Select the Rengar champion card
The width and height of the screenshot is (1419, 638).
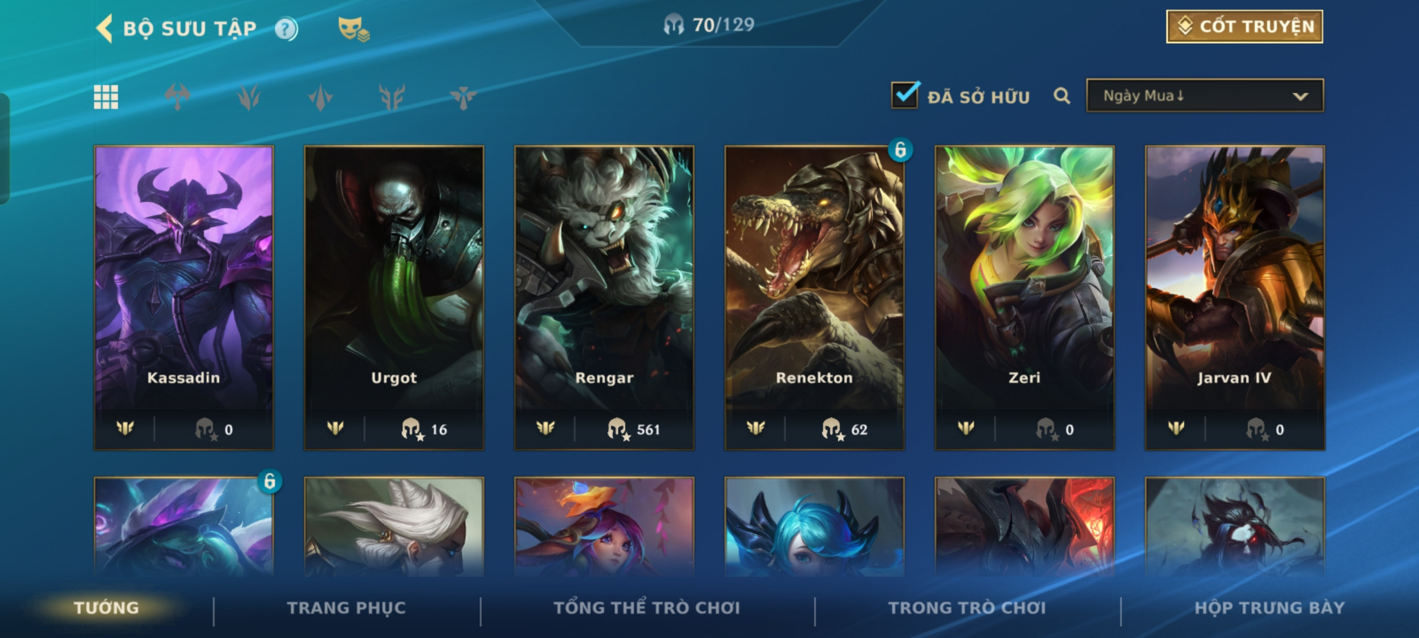pos(604,298)
